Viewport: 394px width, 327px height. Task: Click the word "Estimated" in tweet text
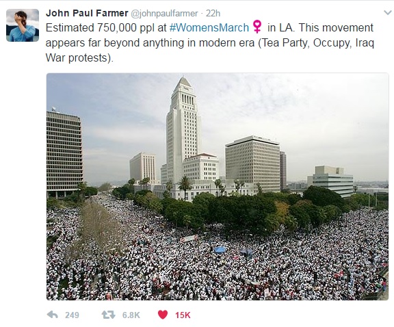click(70, 27)
